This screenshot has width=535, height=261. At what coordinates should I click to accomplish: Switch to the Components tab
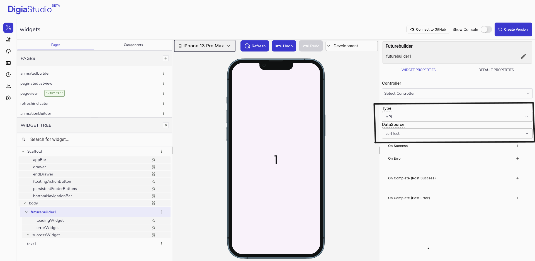click(x=133, y=45)
